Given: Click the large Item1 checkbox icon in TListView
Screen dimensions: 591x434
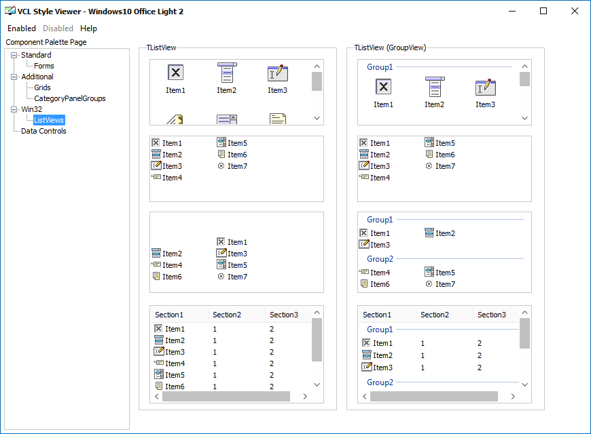Looking at the screenshot, I should [176, 73].
